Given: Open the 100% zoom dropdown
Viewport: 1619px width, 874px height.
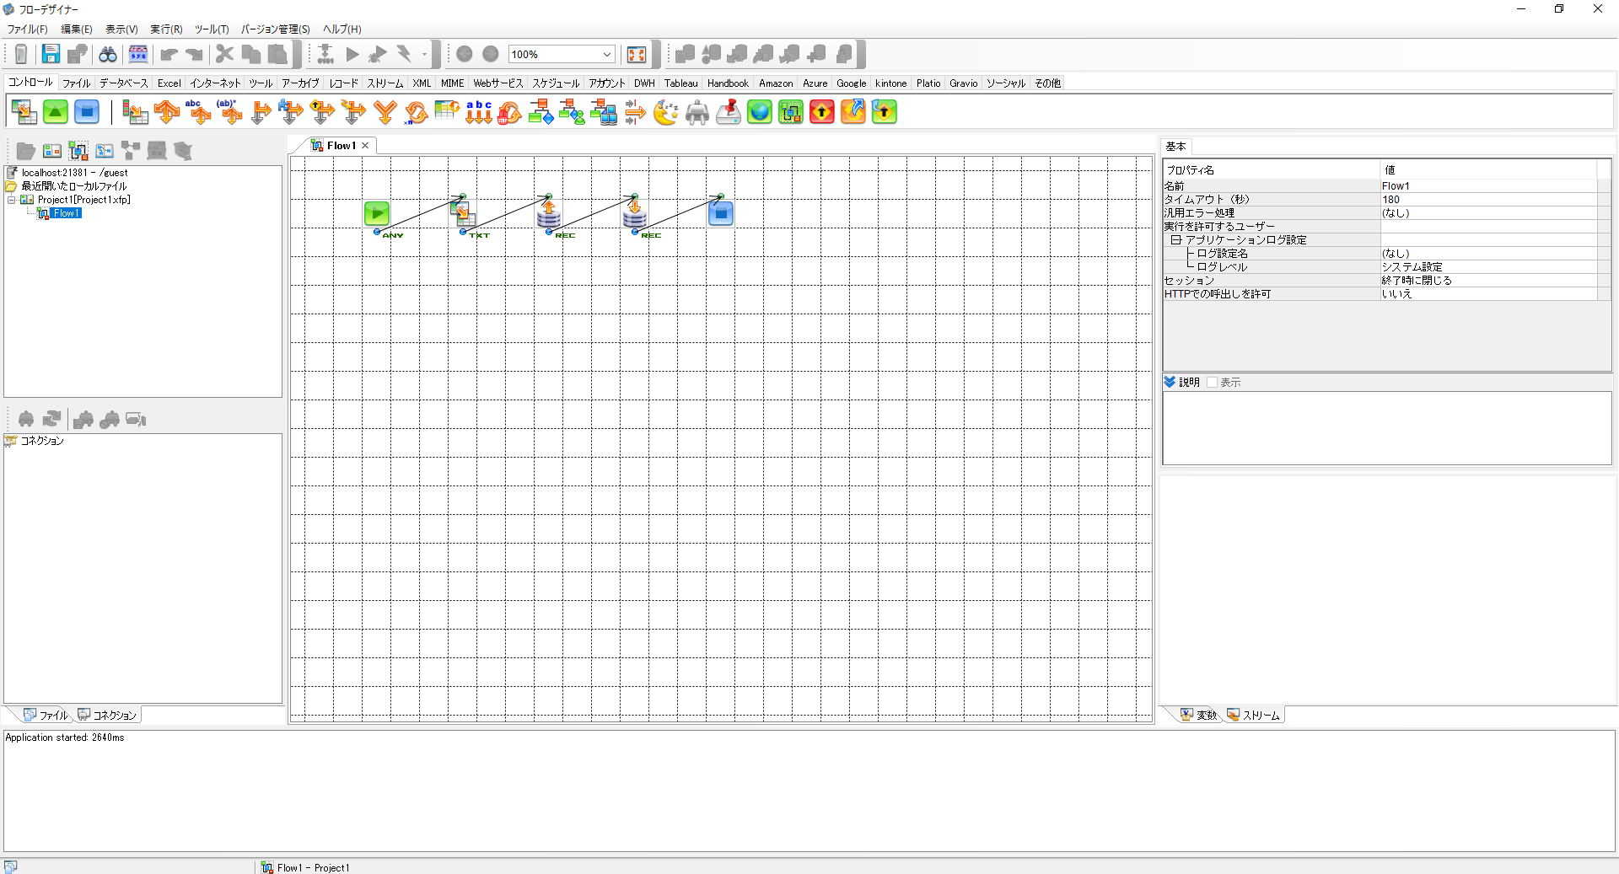Looking at the screenshot, I should tap(606, 55).
